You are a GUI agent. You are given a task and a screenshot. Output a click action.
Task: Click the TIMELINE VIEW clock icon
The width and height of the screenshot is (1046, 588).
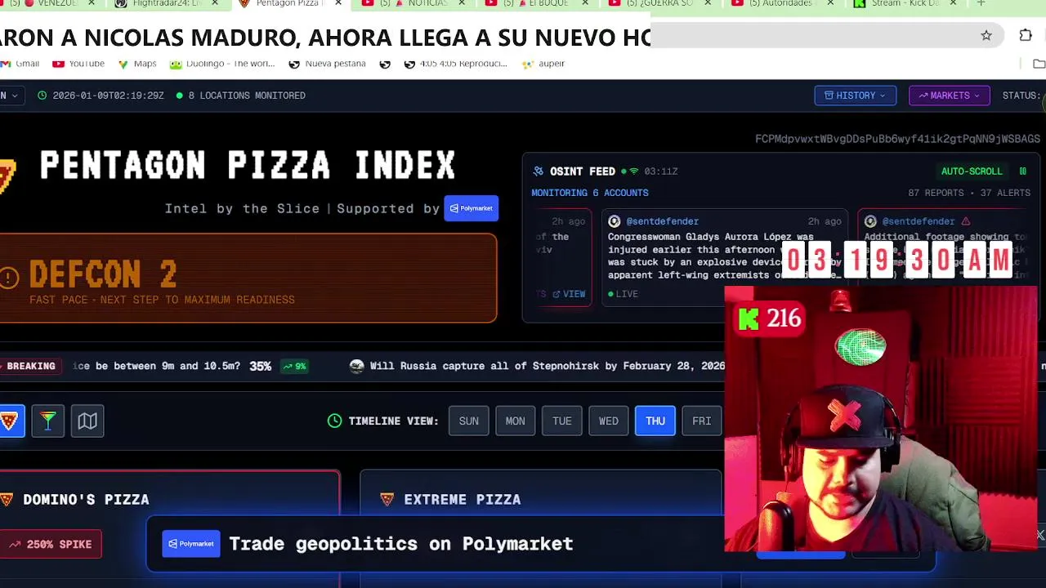pos(334,421)
